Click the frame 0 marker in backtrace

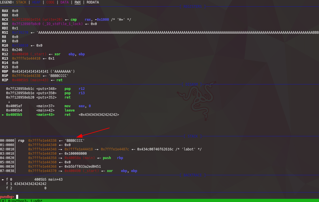[3, 180]
